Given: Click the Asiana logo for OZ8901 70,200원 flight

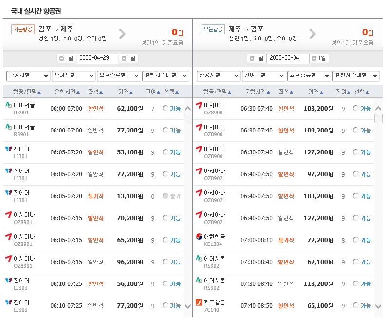Looking at the screenshot, I should click(9, 215).
